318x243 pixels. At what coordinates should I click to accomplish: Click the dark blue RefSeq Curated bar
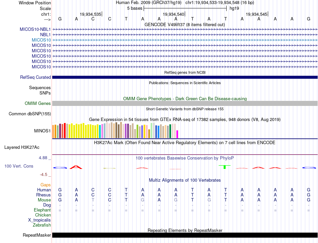point(185,77)
